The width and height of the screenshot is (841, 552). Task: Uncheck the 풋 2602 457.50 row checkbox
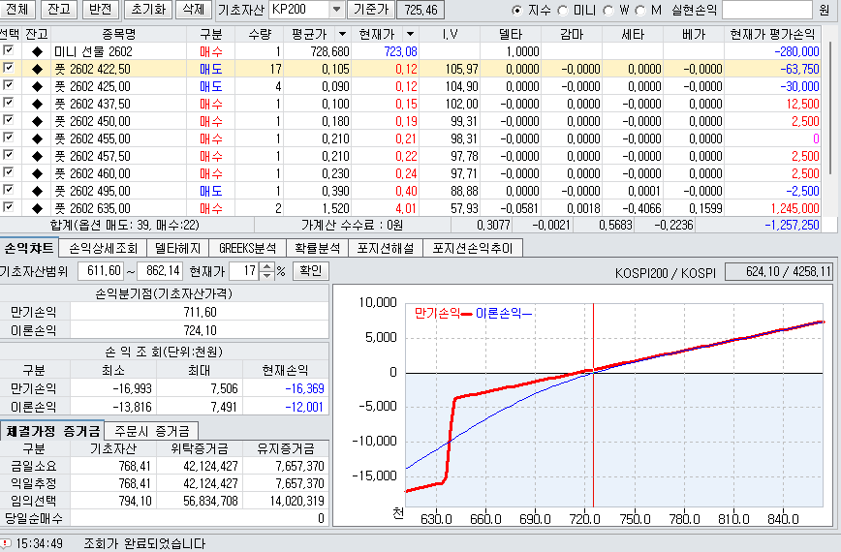tap(8, 155)
